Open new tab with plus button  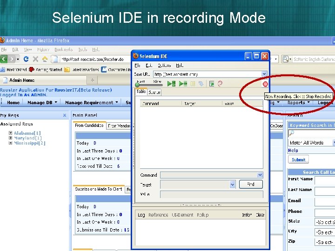click(92, 80)
